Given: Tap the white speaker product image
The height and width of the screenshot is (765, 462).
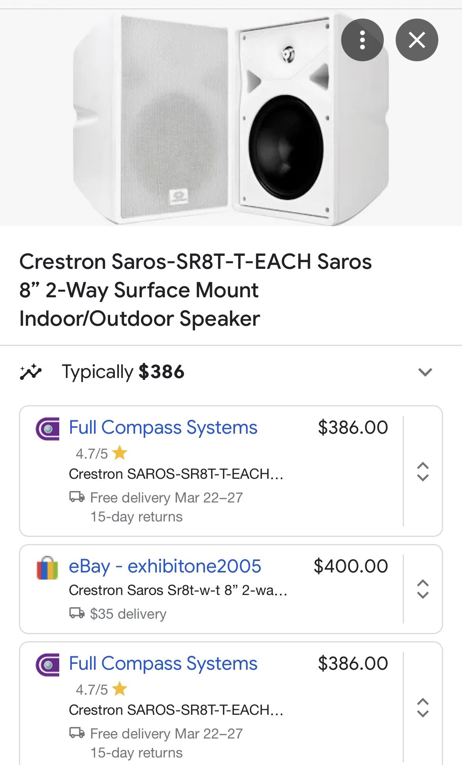Looking at the screenshot, I should point(231,118).
